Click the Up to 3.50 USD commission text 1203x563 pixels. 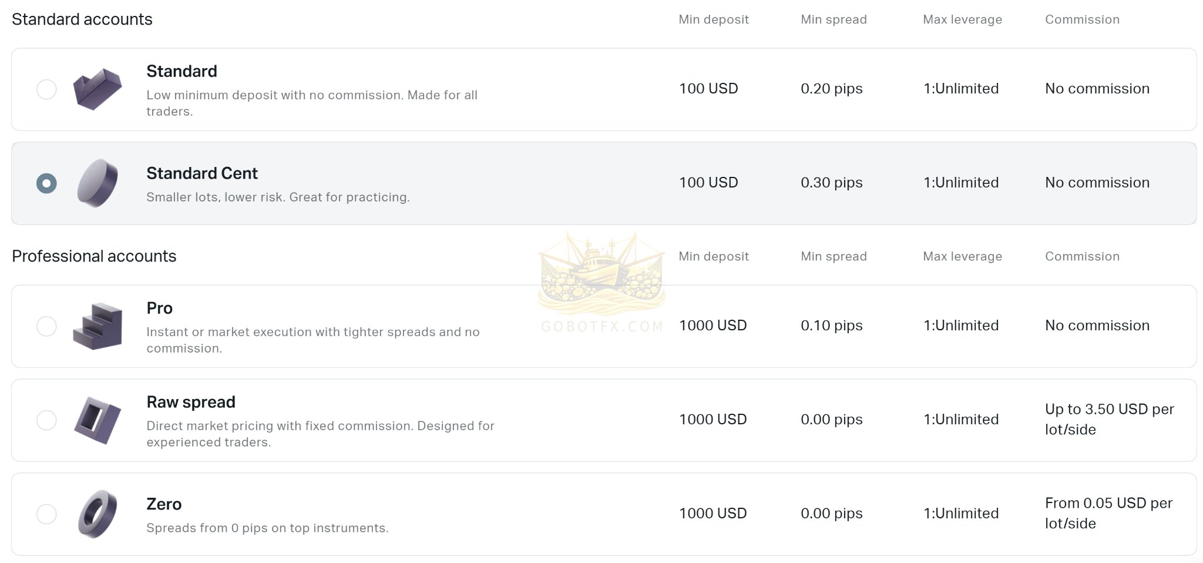point(1109,419)
